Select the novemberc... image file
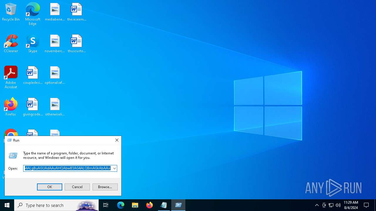 (55, 44)
